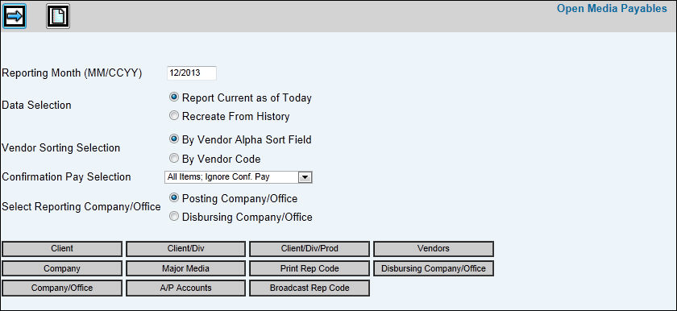Click the Company button
Image resolution: width=677 pixels, height=311 pixels.
pos(62,269)
